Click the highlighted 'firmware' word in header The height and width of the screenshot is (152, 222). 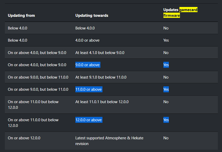tap(172, 16)
